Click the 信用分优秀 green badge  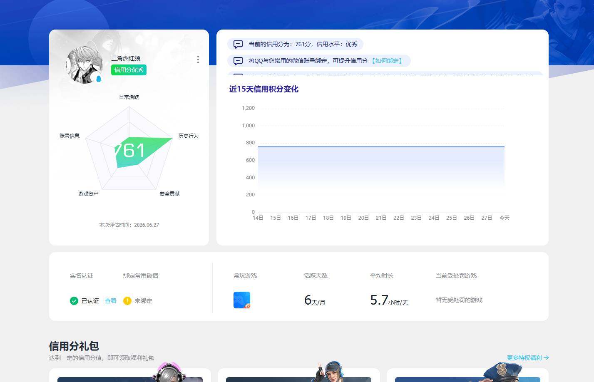click(129, 70)
